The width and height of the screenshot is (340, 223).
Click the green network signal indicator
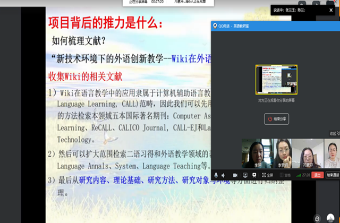(299, 175)
